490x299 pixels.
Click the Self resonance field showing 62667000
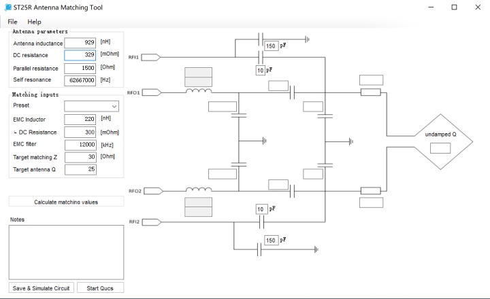point(80,80)
